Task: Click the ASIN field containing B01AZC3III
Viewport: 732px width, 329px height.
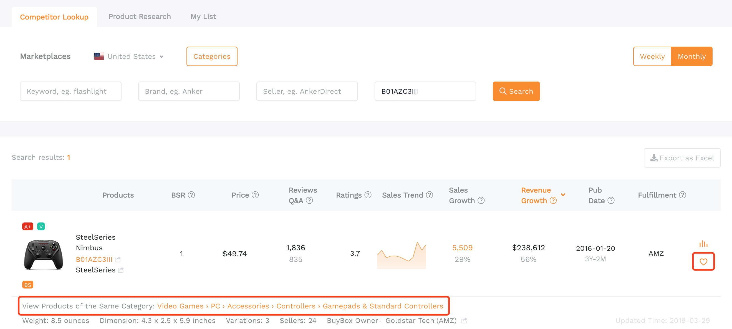Action: [x=425, y=91]
